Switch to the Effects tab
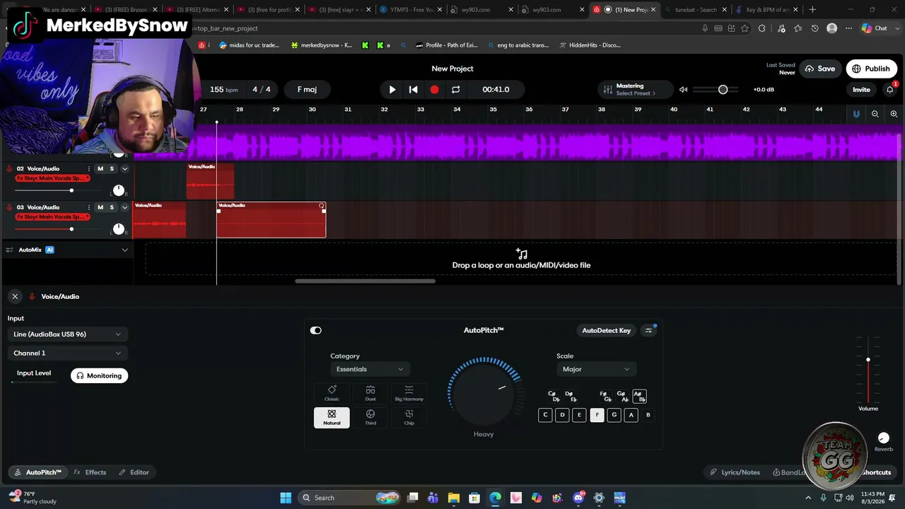The height and width of the screenshot is (509, 905). (90, 472)
